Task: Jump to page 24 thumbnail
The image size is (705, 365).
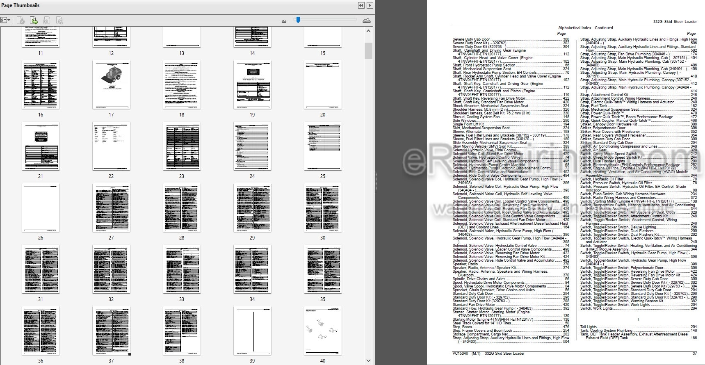Action: pos(252,146)
